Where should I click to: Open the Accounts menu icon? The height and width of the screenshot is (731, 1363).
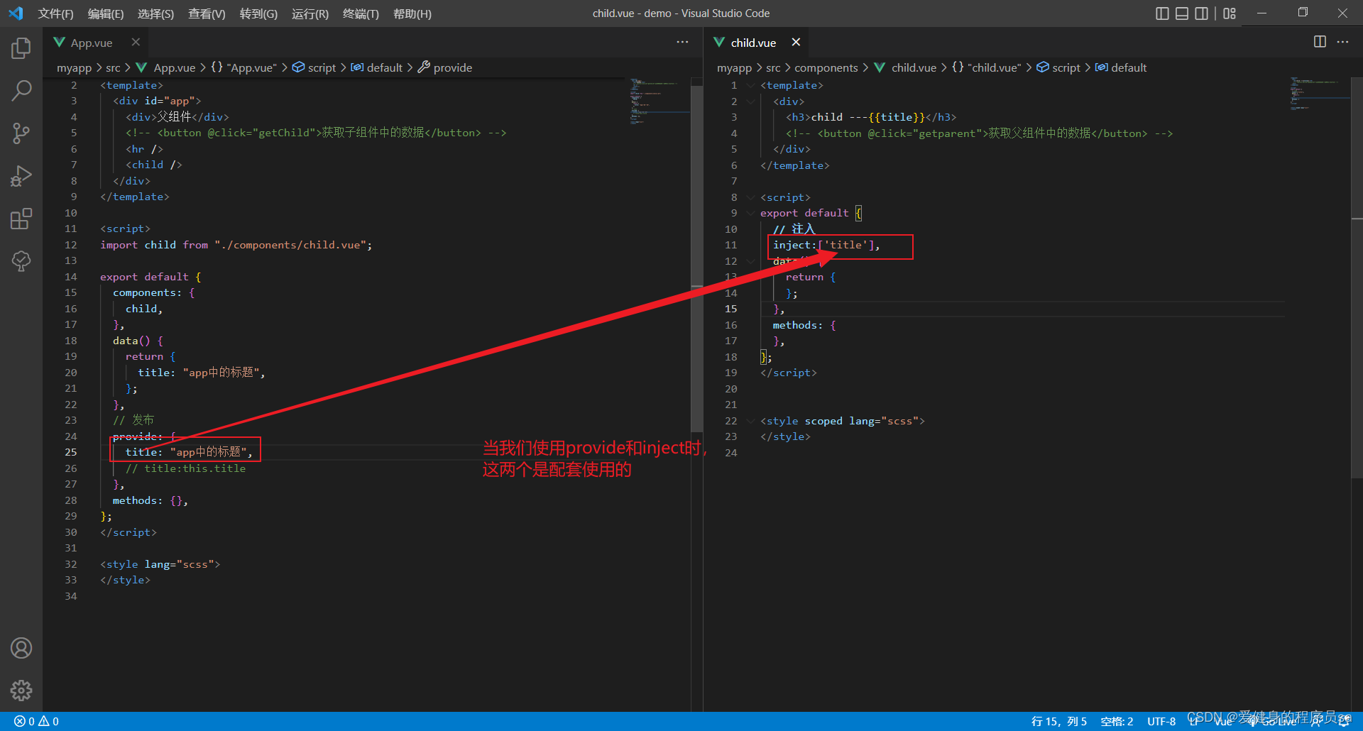[21, 648]
